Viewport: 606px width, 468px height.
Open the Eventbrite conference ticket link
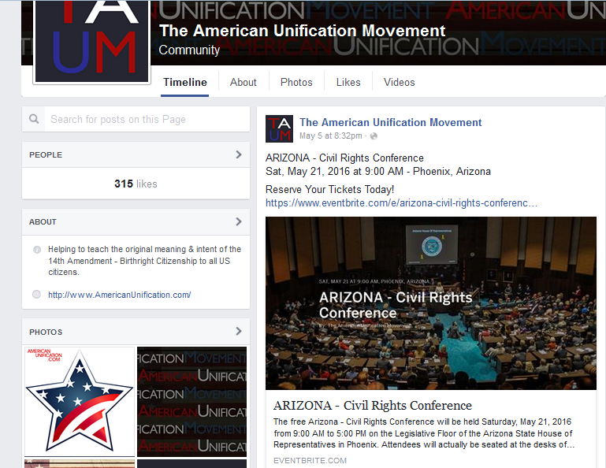[x=401, y=203]
